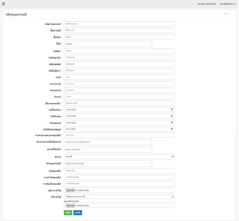The height and width of the screenshot is (221, 239).
Task: Expand the ยี่ห้อ brand dropdown
Action: [108, 44]
